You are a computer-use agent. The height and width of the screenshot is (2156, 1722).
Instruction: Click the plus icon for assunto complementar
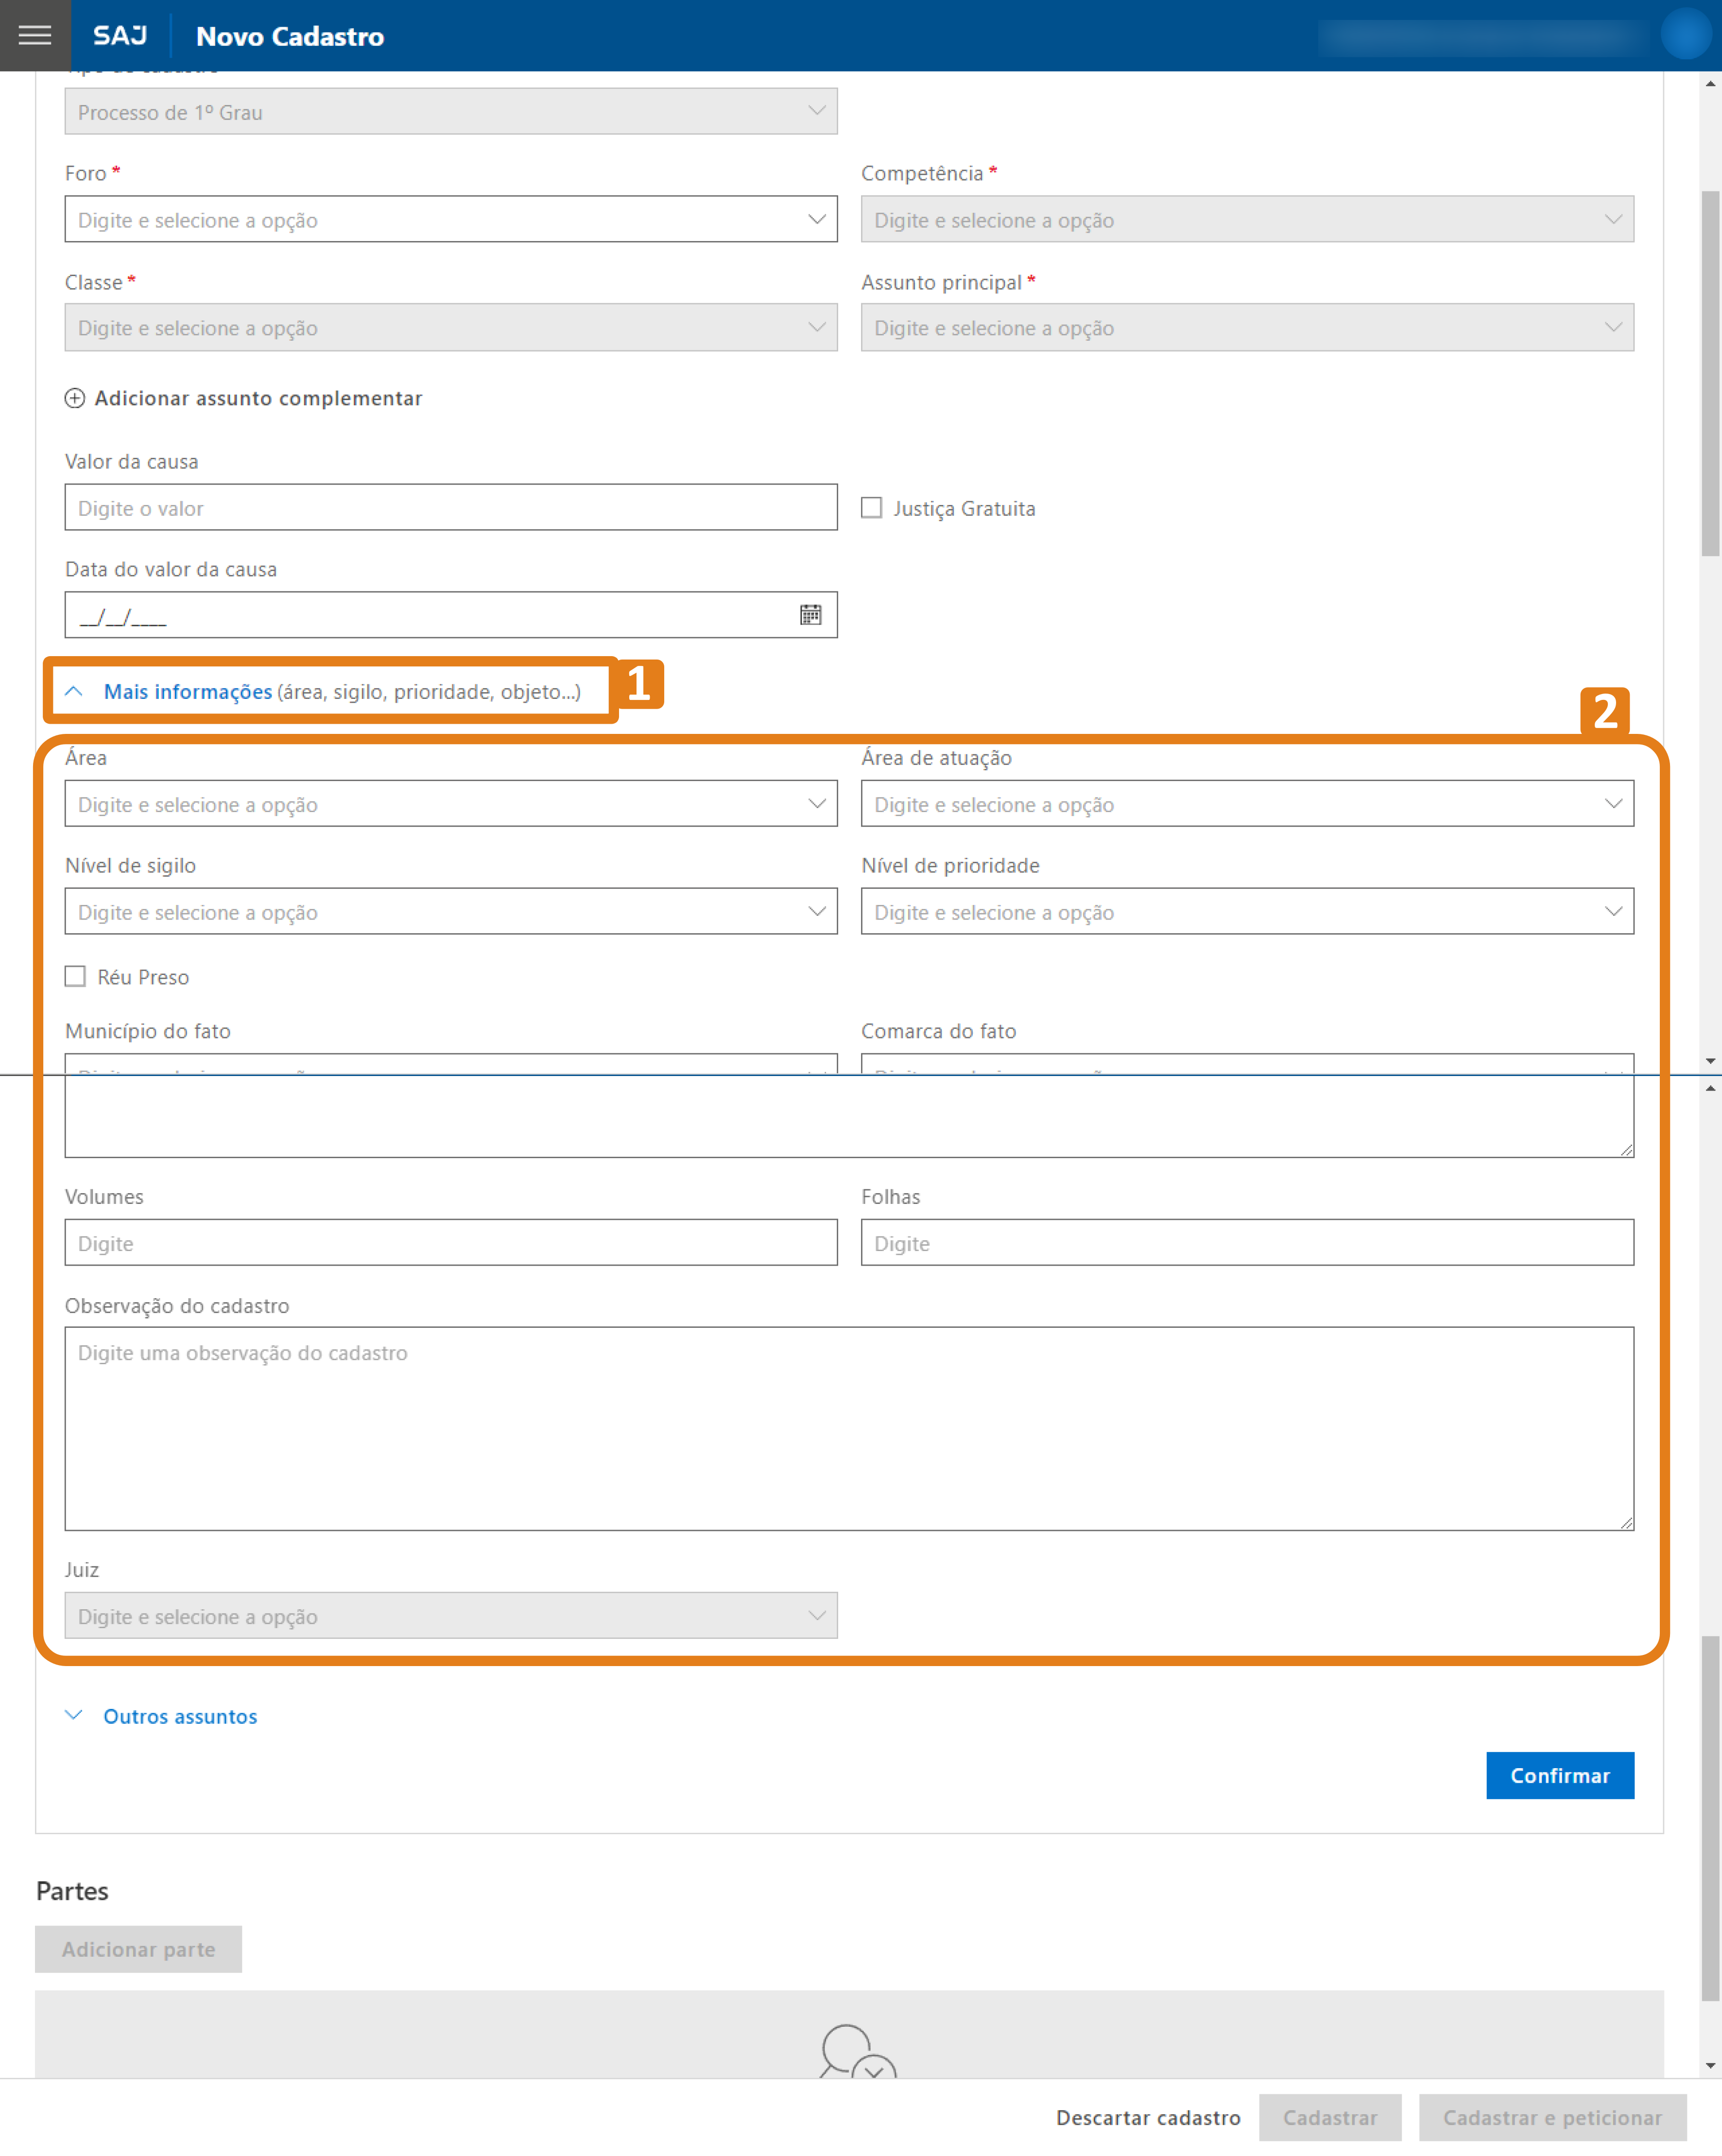click(x=75, y=398)
